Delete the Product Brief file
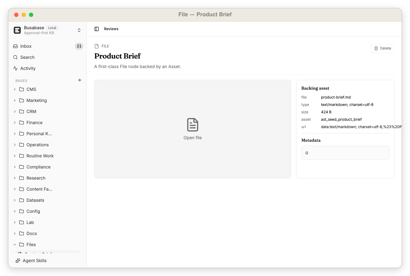Viewport: 410px width, 276px height. (383, 48)
